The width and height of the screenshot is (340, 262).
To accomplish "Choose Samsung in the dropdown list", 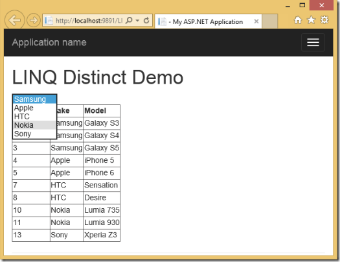I will click(x=35, y=99).
